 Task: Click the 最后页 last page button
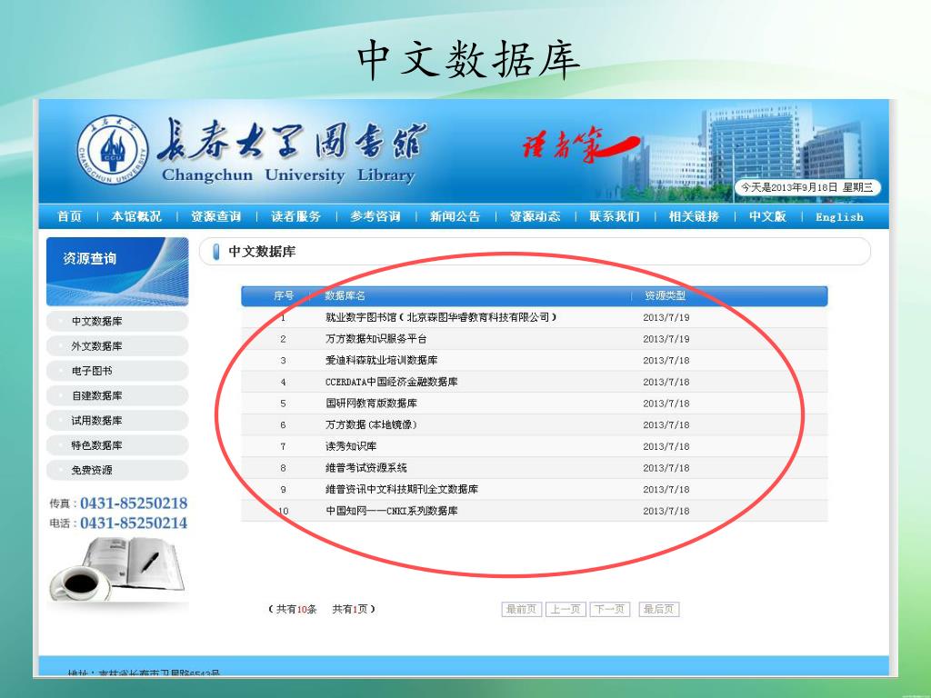click(658, 609)
